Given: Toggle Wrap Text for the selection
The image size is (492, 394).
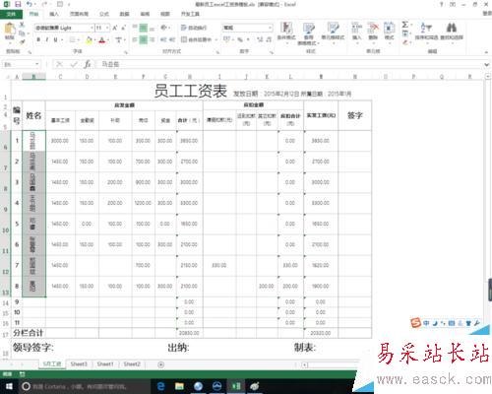Looking at the screenshot, I should (194, 28).
